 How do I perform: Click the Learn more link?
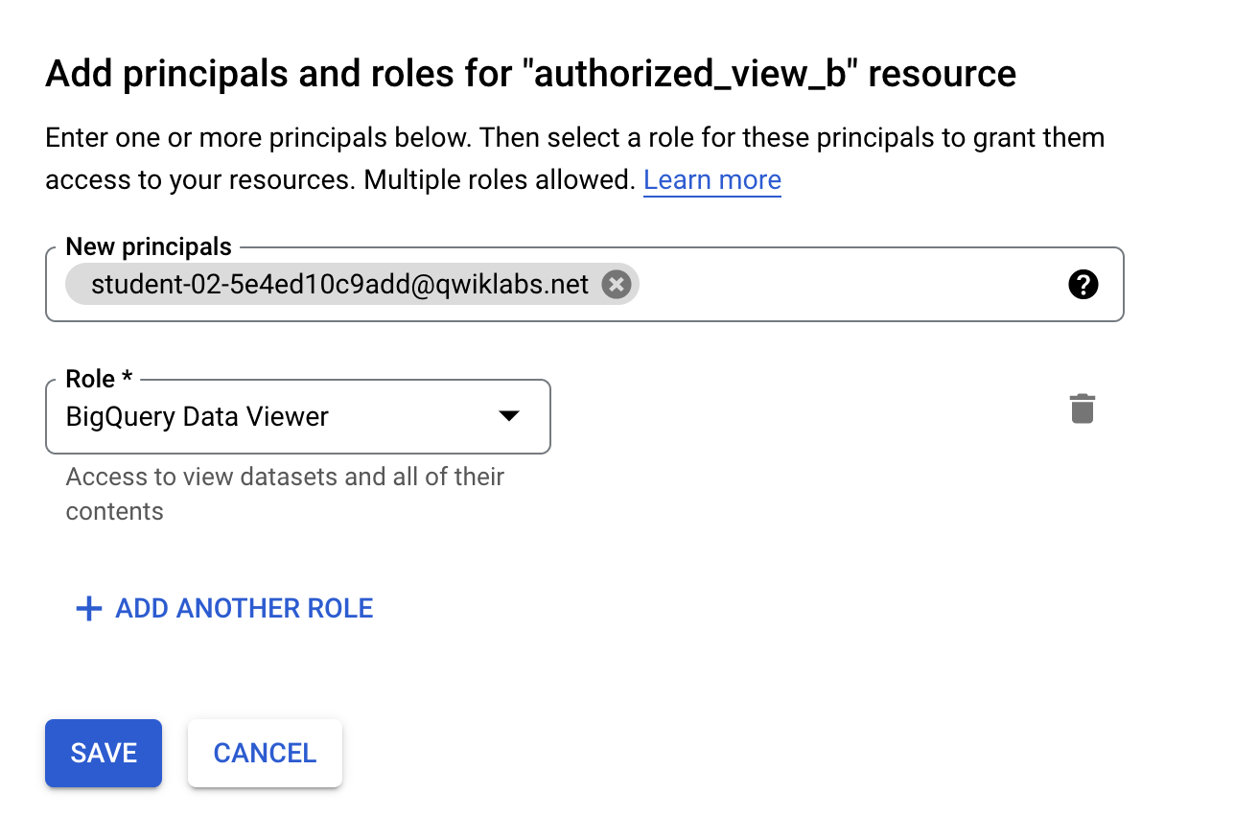712,180
